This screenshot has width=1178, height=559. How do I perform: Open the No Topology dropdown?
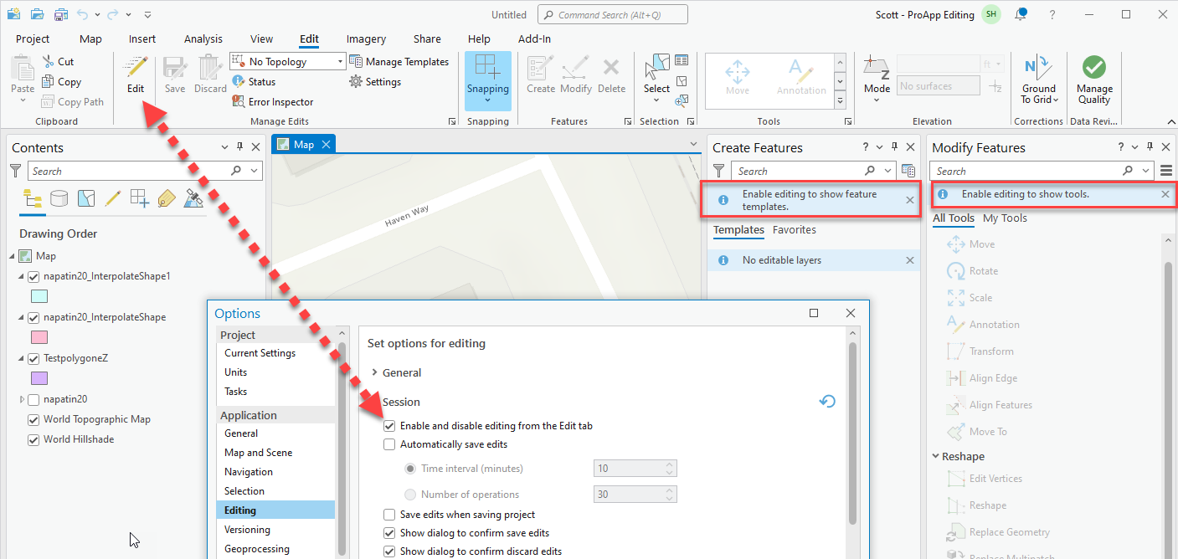point(287,62)
